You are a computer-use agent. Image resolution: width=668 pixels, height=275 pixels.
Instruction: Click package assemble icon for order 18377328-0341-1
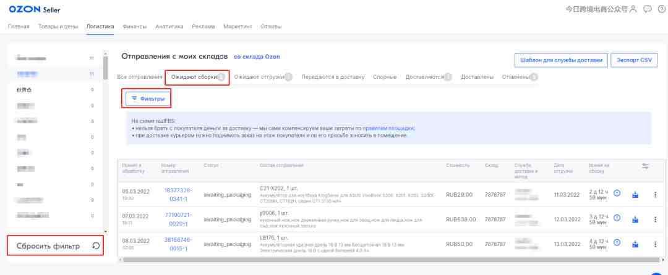point(635,194)
